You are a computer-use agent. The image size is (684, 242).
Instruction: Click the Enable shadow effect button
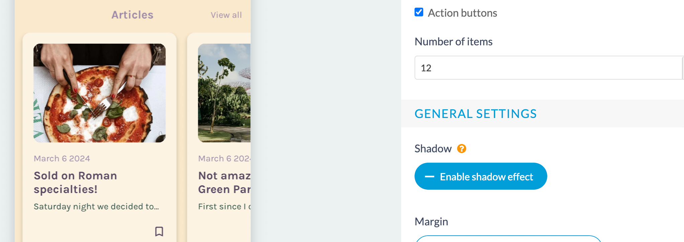(481, 176)
